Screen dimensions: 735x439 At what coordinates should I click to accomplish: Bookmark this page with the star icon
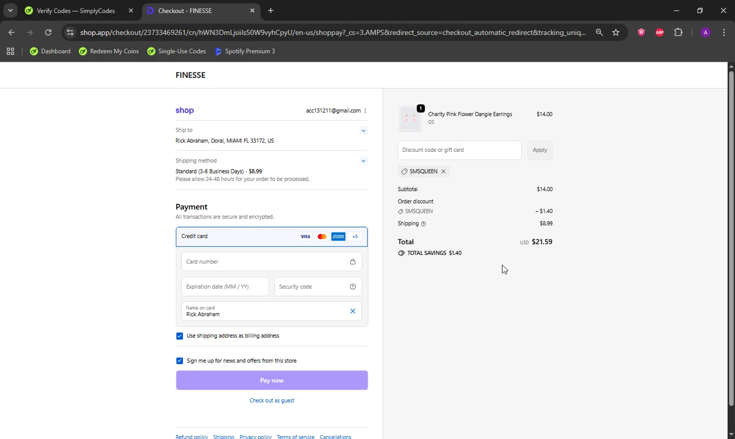click(x=616, y=32)
